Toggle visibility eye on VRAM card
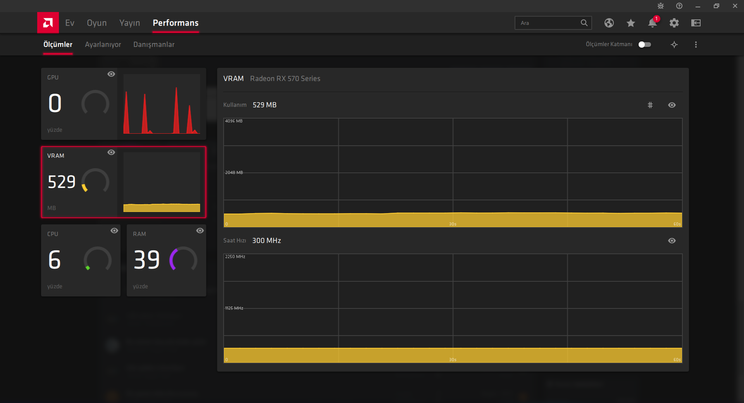Image resolution: width=744 pixels, height=403 pixels. pos(111,152)
